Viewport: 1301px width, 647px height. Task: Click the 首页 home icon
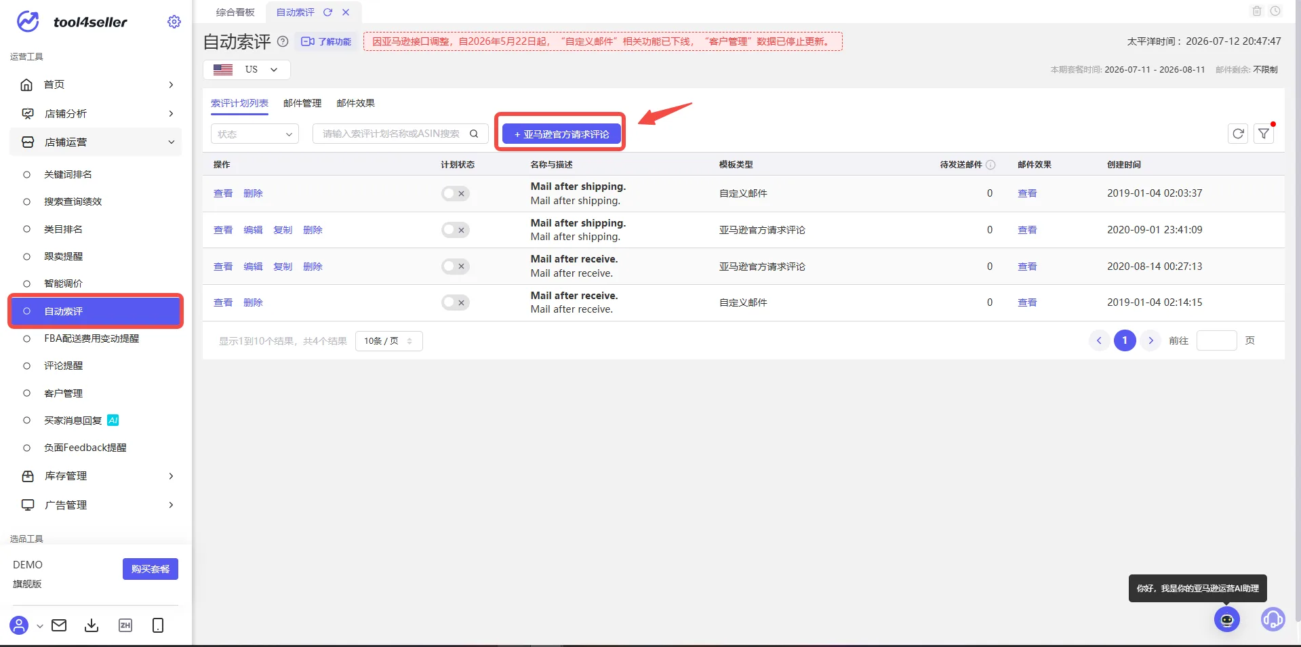point(26,85)
